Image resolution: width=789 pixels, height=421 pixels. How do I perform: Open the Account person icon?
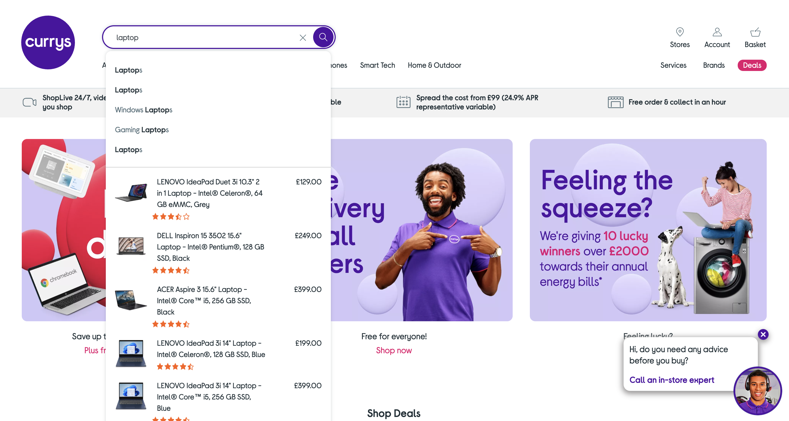coord(717,32)
